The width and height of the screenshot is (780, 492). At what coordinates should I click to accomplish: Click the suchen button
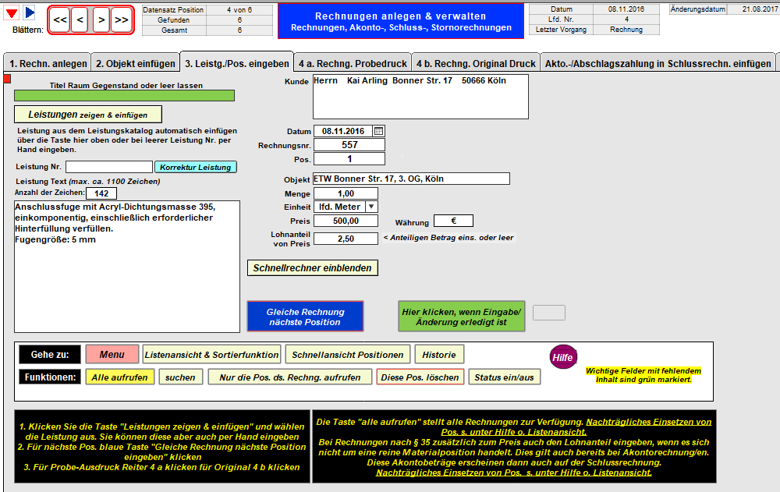181,377
